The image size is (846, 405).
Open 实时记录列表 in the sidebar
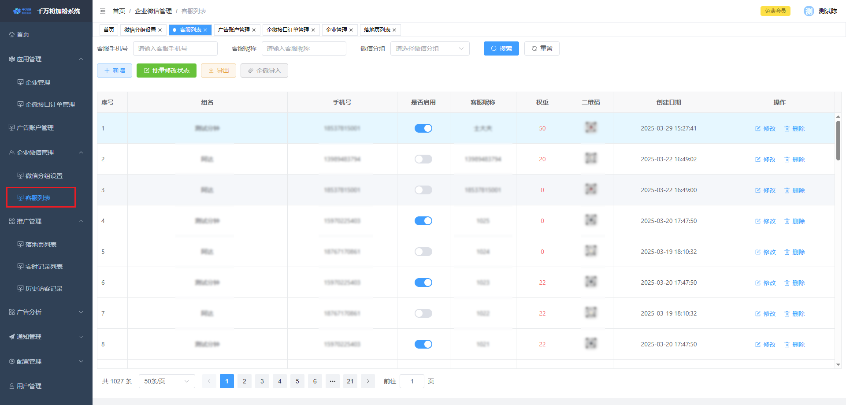tap(44, 267)
